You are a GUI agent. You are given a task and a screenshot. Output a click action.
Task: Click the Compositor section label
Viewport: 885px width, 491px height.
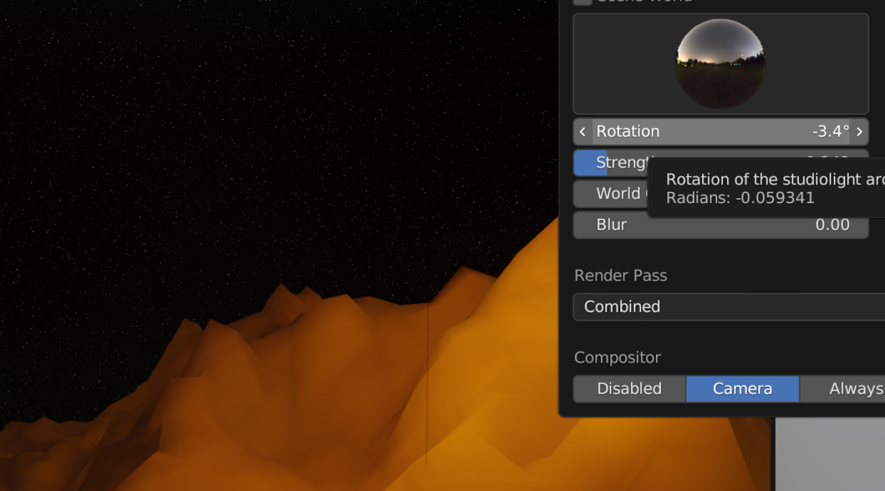617,358
